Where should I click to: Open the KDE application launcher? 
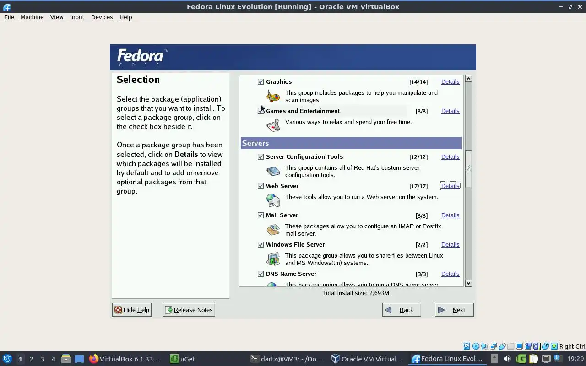click(7, 359)
